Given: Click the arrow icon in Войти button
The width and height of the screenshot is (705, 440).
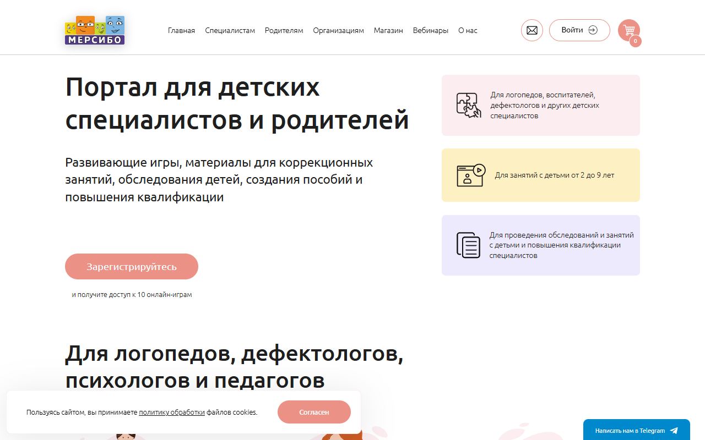Looking at the screenshot, I should tap(593, 30).
